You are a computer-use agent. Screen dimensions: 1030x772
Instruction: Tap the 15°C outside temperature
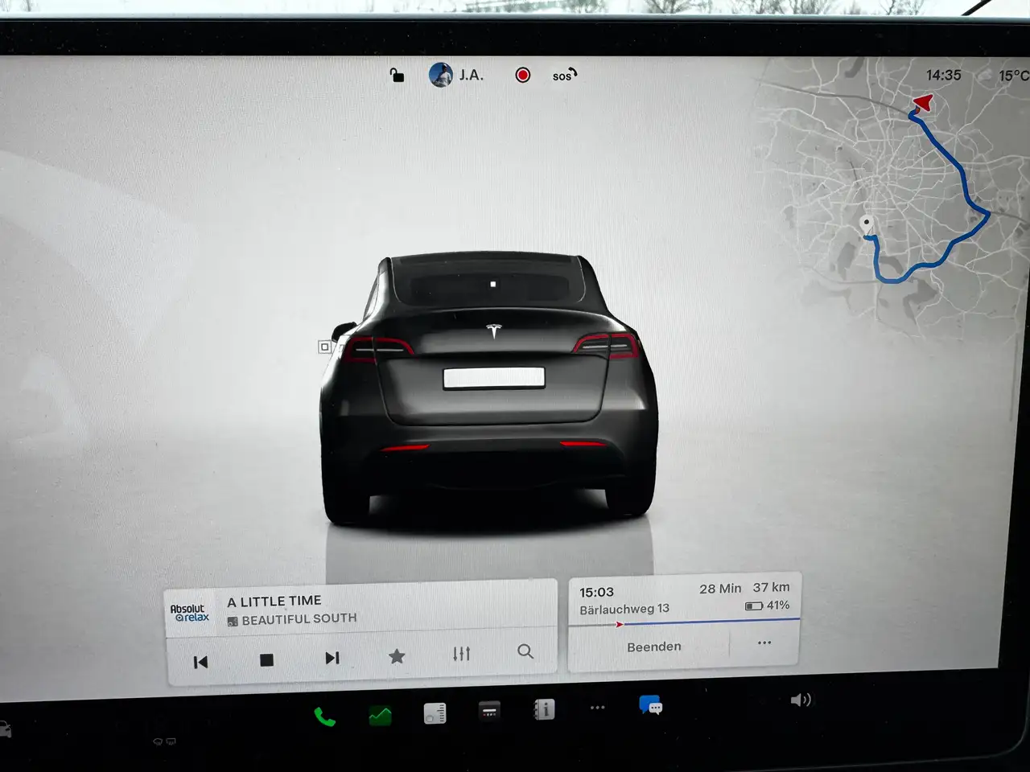coord(1013,76)
